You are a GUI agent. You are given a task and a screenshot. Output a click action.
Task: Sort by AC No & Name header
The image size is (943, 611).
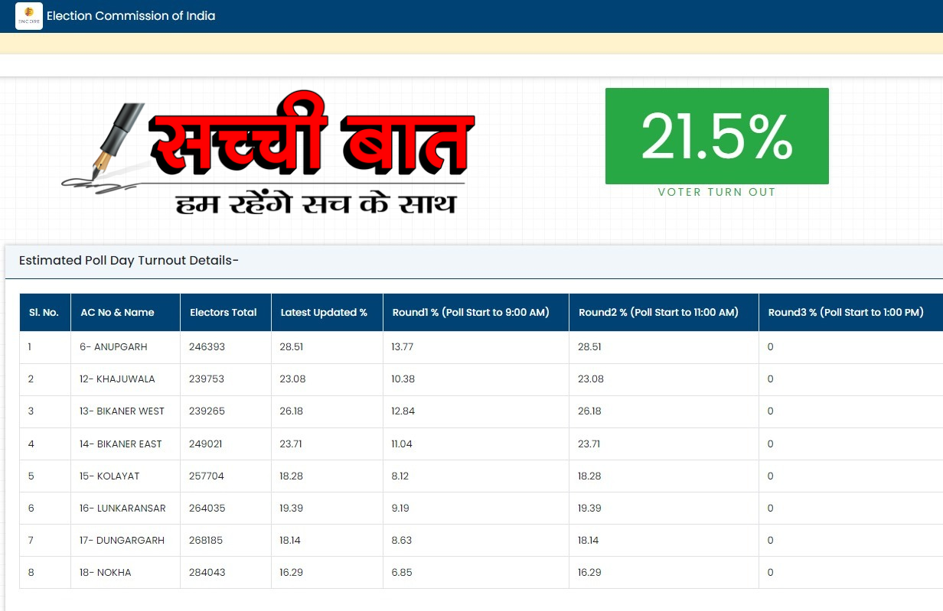(x=117, y=312)
